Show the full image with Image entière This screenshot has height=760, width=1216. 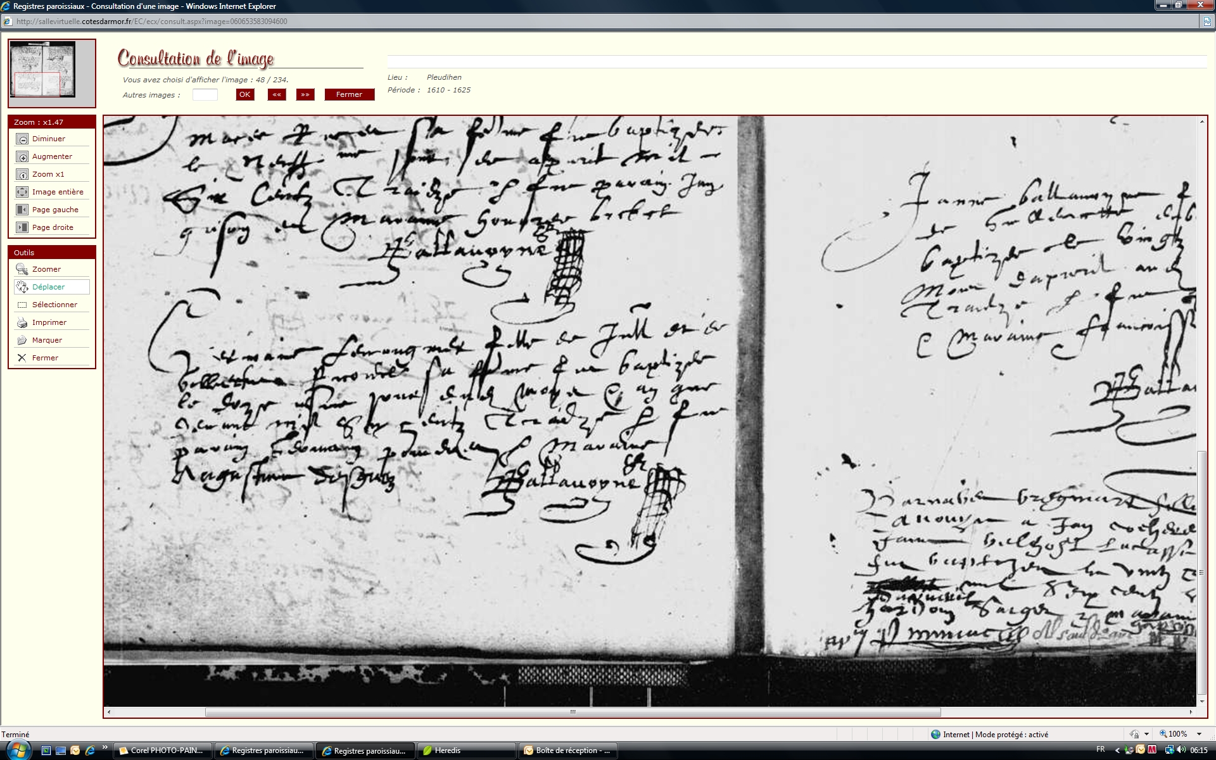pyautogui.click(x=22, y=193)
